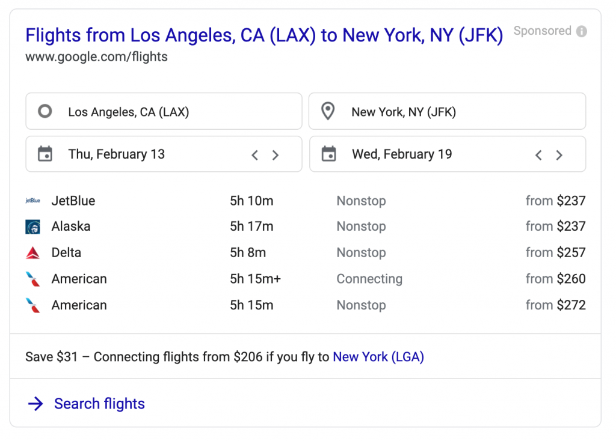Click the Delta airline logo icon
This screenshot has height=441, width=616.
pyautogui.click(x=32, y=253)
